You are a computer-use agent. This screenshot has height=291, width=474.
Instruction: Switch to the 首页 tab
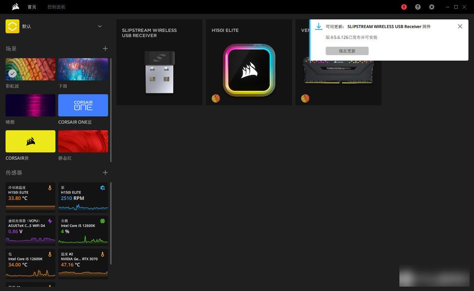click(32, 7)
